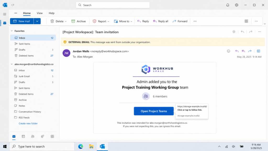Screen dimensions: 268x151
Task: Expand the Delete options chevron
Action: (66, 21)
